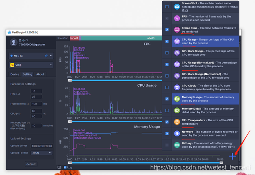The image size is (255, 175).
Task: Click the default button
Action: [x=31, y=164]
